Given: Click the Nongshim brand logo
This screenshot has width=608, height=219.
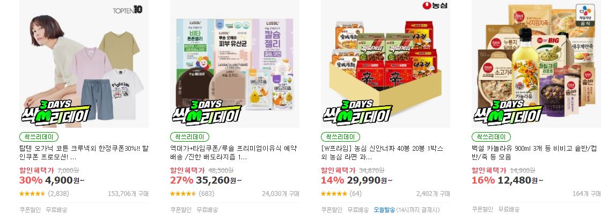Looking at the screenshot, I should click(x=435, y=5).
